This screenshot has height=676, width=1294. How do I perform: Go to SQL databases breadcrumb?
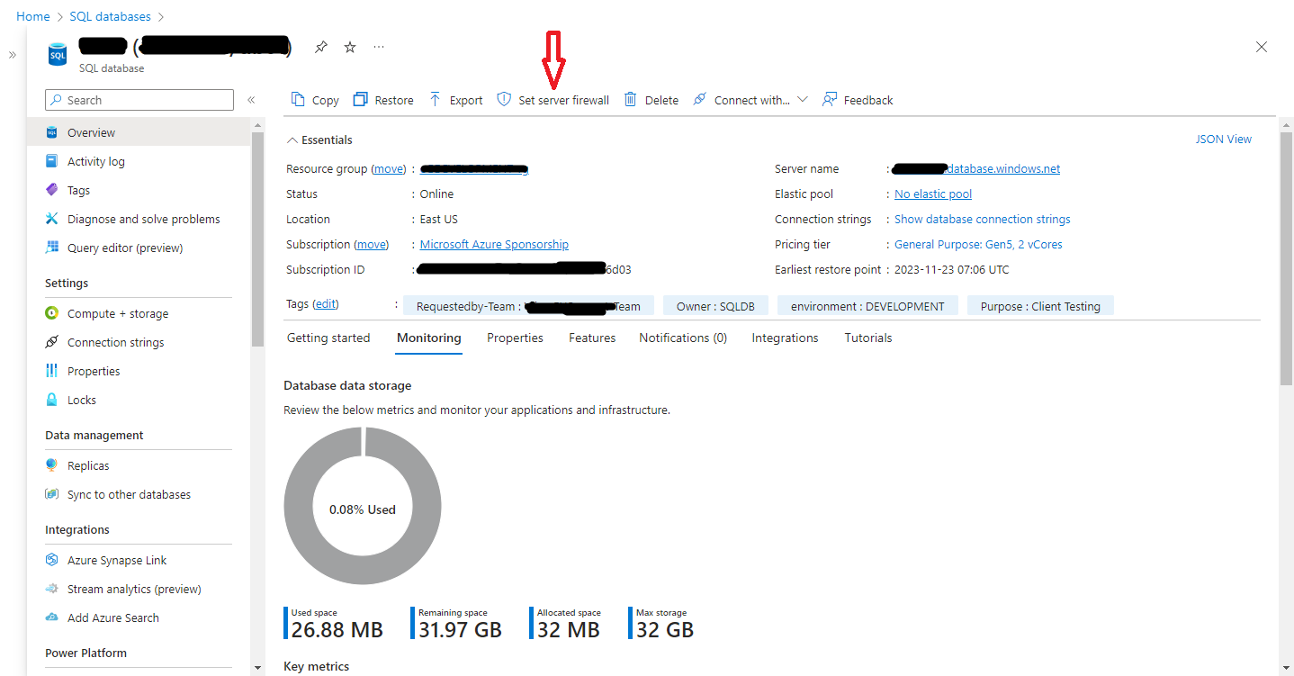(x=110, y=16)
